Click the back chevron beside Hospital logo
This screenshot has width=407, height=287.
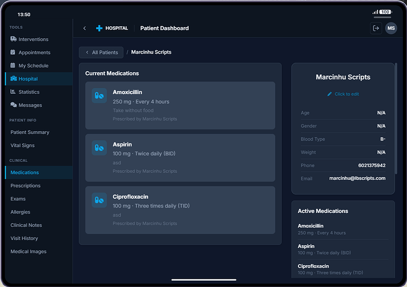(x=84, y=28)
